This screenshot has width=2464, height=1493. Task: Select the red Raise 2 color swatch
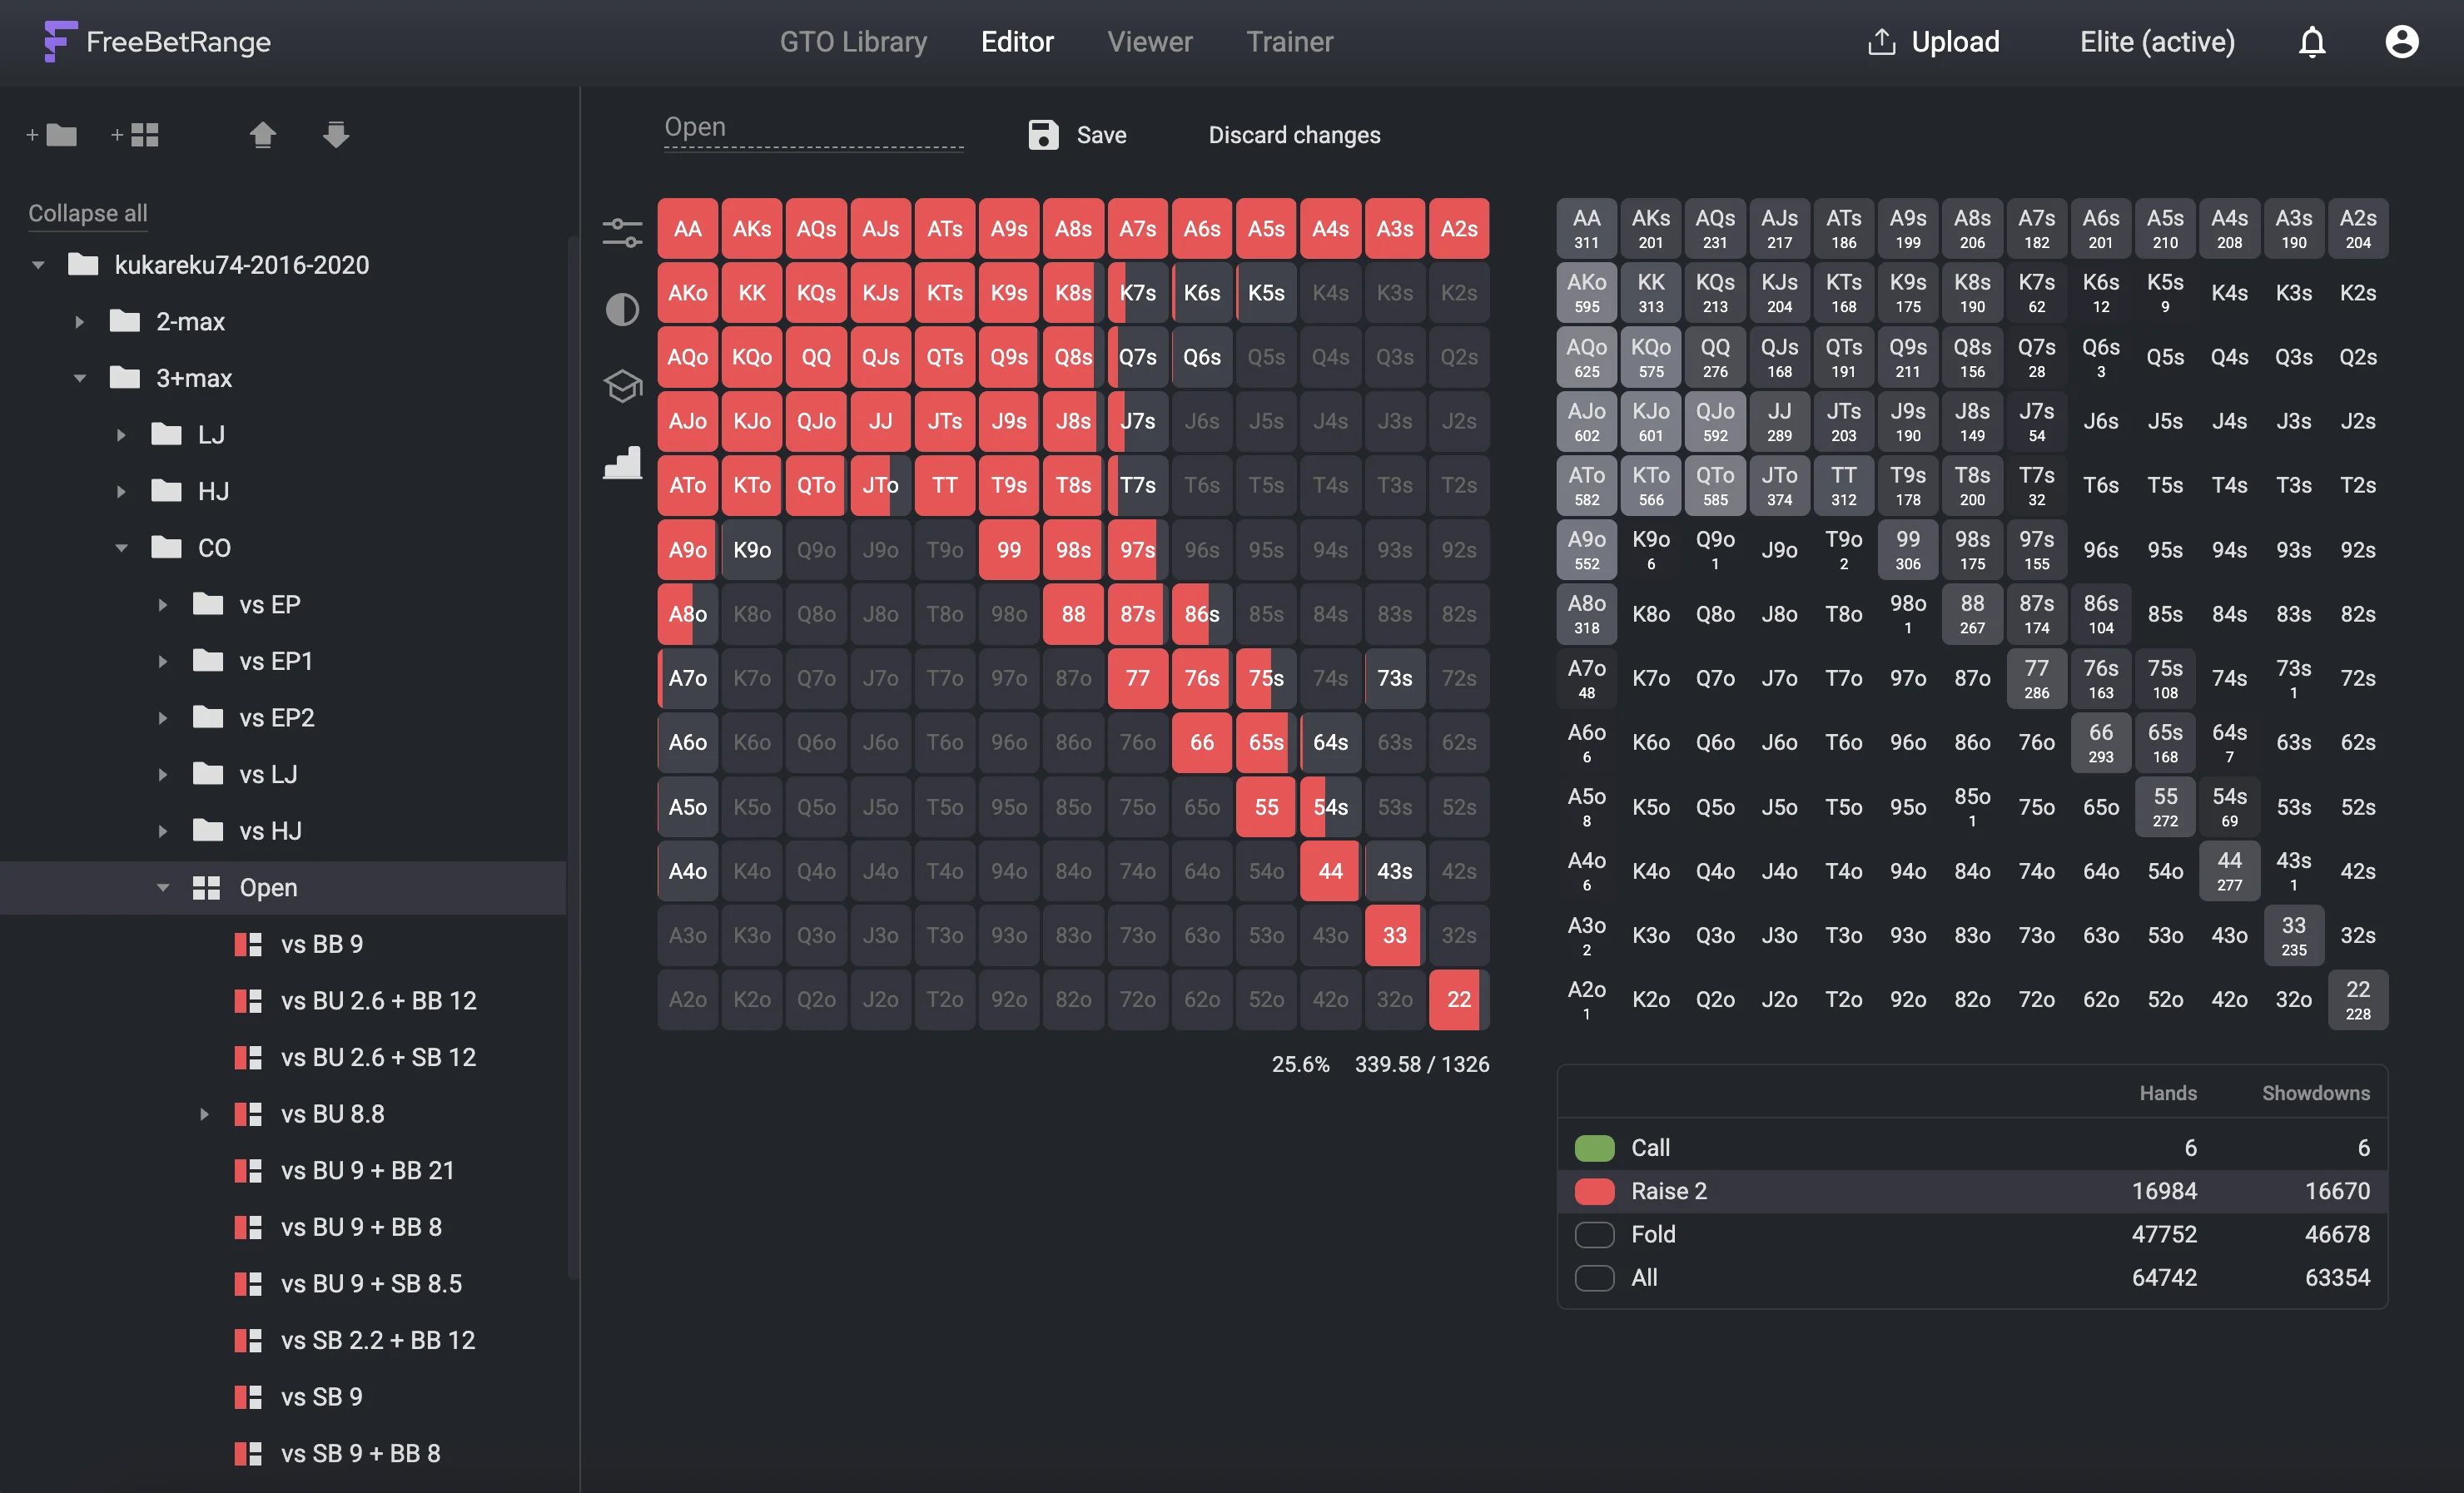coord(1594,1191)
